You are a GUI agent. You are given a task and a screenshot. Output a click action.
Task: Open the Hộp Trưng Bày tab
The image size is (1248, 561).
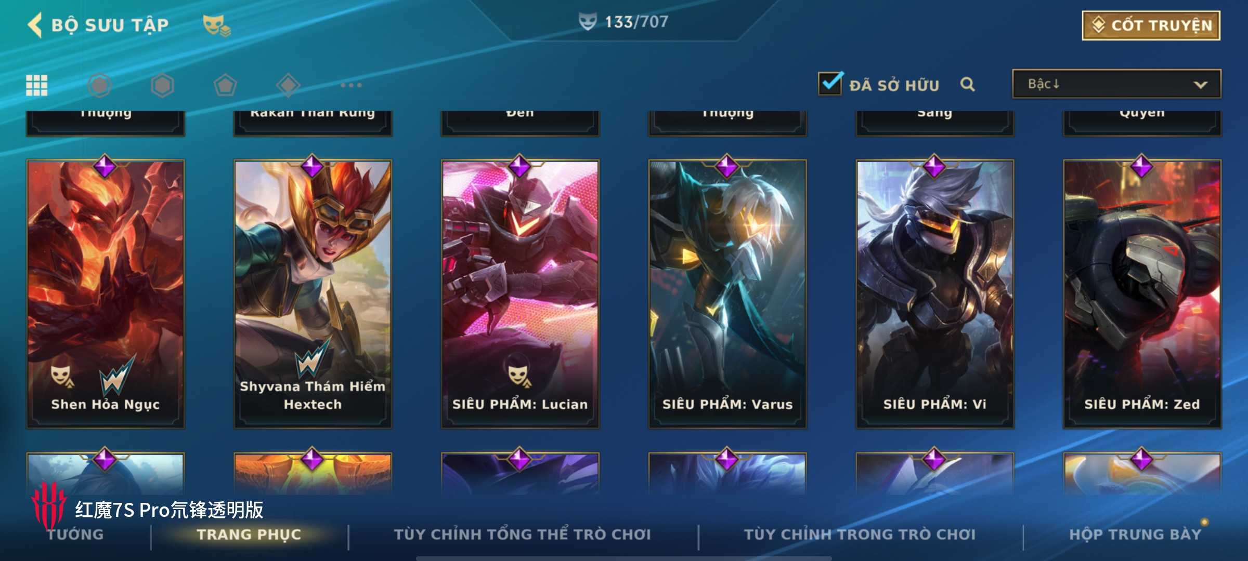[1136, 534]
